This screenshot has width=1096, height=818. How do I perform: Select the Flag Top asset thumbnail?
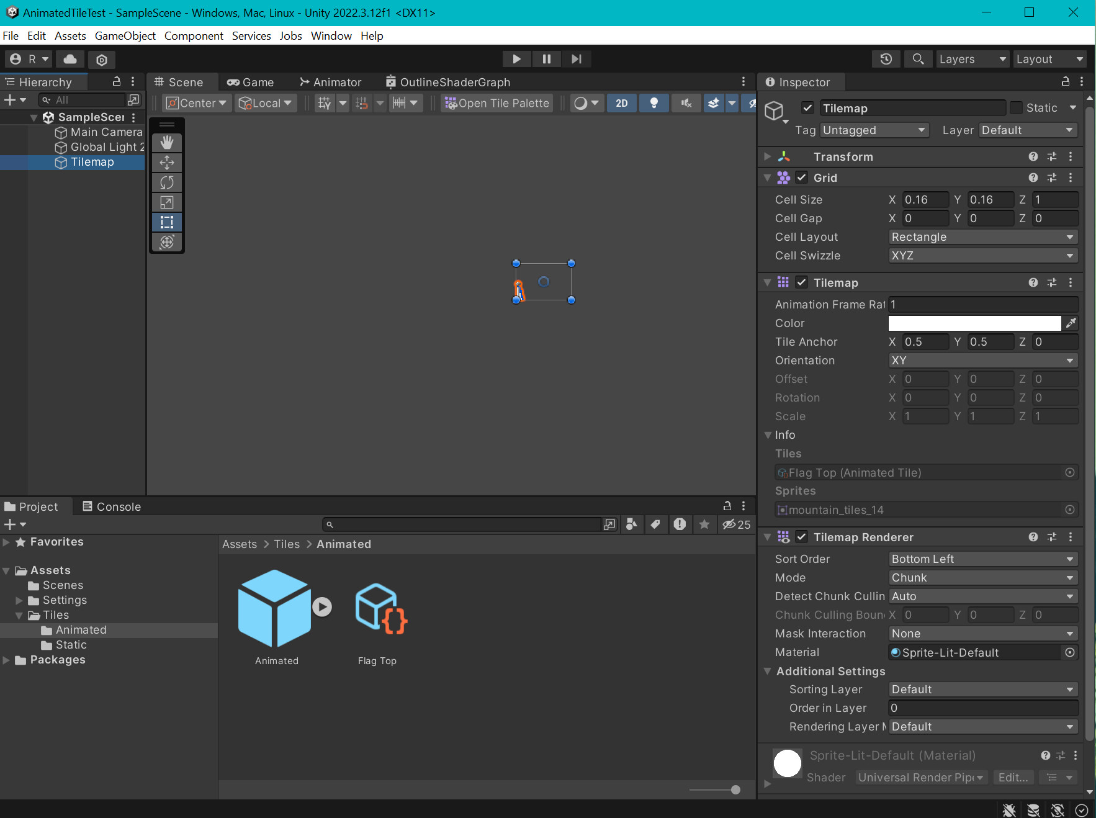(378, 607)
